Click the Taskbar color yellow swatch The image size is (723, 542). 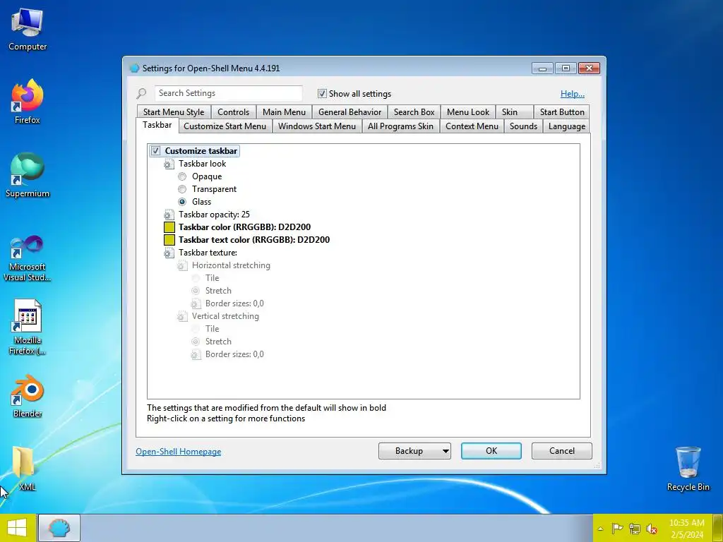point(169,227)
